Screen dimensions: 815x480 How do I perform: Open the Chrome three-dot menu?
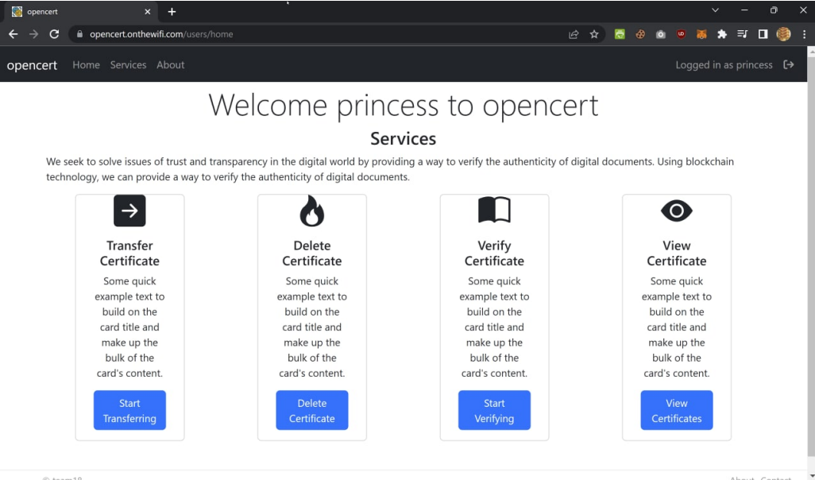click(x=804, y=34)
